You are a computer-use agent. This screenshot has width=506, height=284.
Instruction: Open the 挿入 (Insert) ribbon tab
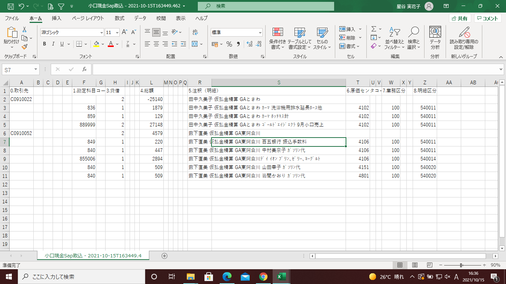(x=57, y=18)
